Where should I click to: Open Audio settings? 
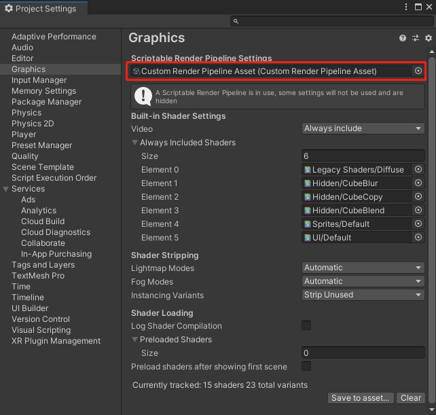click(22, 48)
